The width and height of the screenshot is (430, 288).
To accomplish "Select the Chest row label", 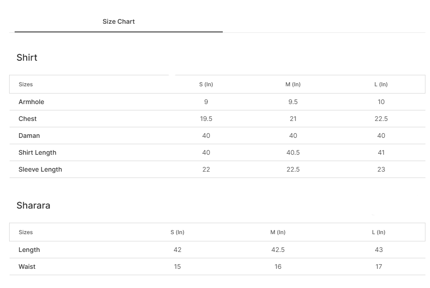I will pos(27,119).
